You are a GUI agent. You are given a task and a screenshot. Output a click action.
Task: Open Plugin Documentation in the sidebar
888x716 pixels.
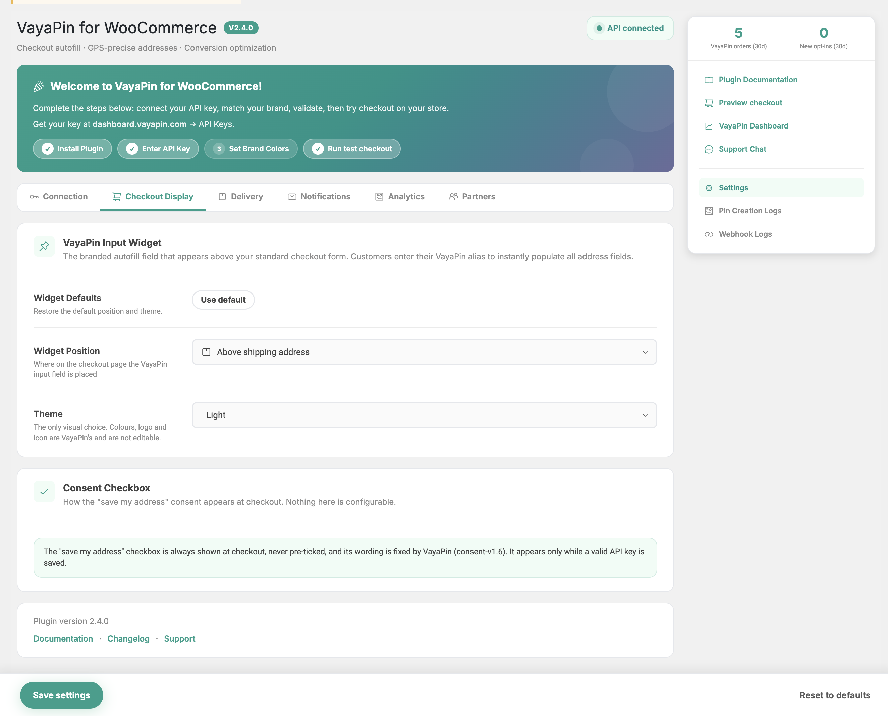[781, 80]
